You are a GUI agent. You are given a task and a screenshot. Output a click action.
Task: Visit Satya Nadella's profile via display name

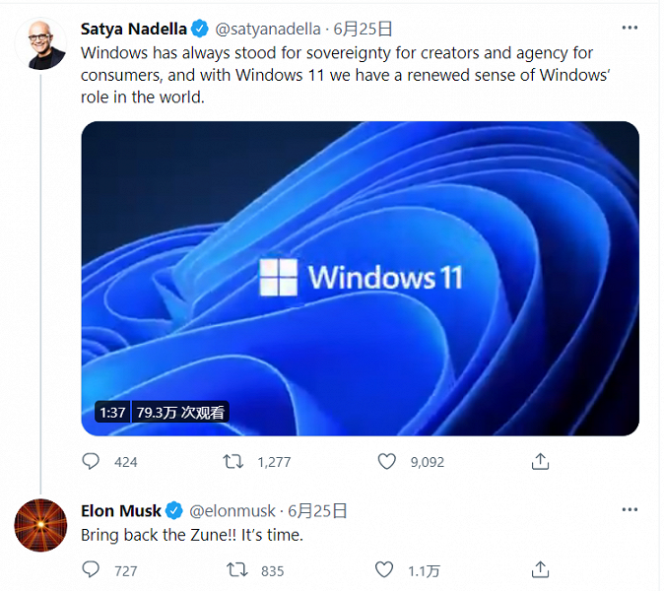pyautogui.click(x=133, y=29)
